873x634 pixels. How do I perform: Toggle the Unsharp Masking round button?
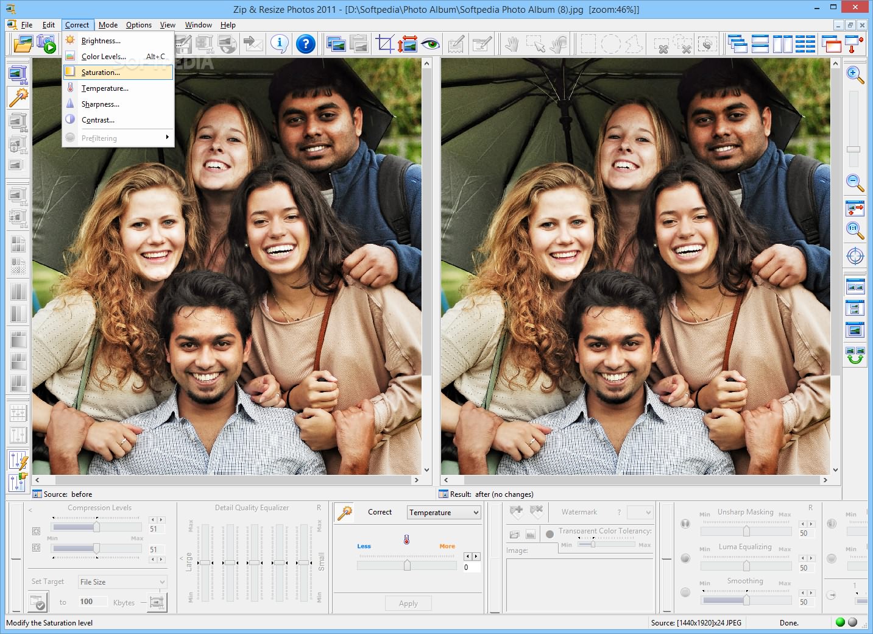click(685, 524)
